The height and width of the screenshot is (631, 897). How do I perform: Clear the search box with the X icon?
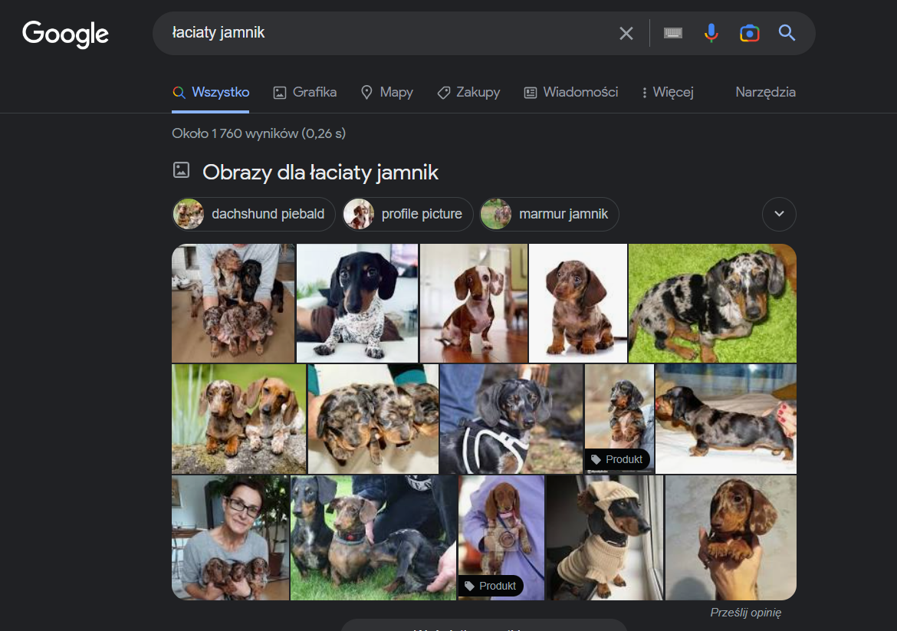click(x=626, y=33)
